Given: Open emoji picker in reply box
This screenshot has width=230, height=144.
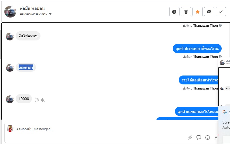Looking at the screenshot, I should (x=208, y=138).
